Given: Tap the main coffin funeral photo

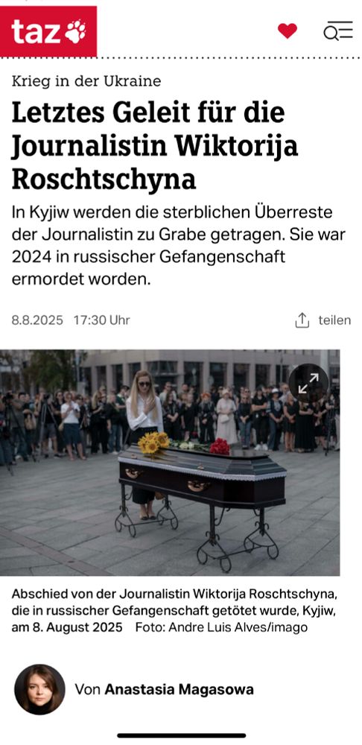Looking at the screenshot, I should [170, 463].
